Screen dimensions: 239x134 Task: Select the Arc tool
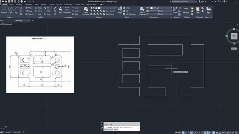16,10
